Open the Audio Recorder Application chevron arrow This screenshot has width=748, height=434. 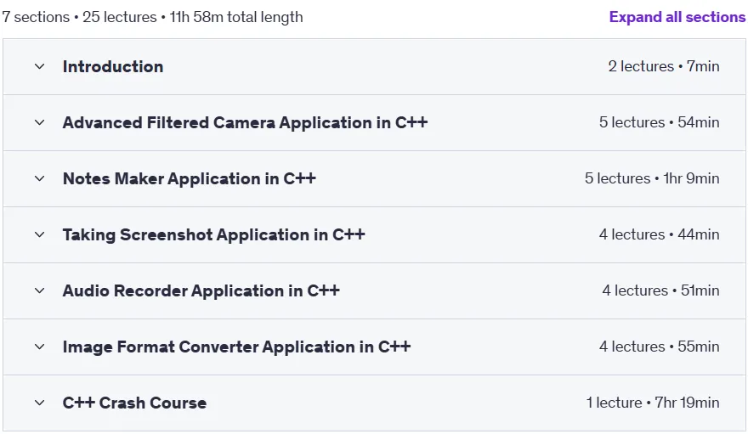(40, 290)
